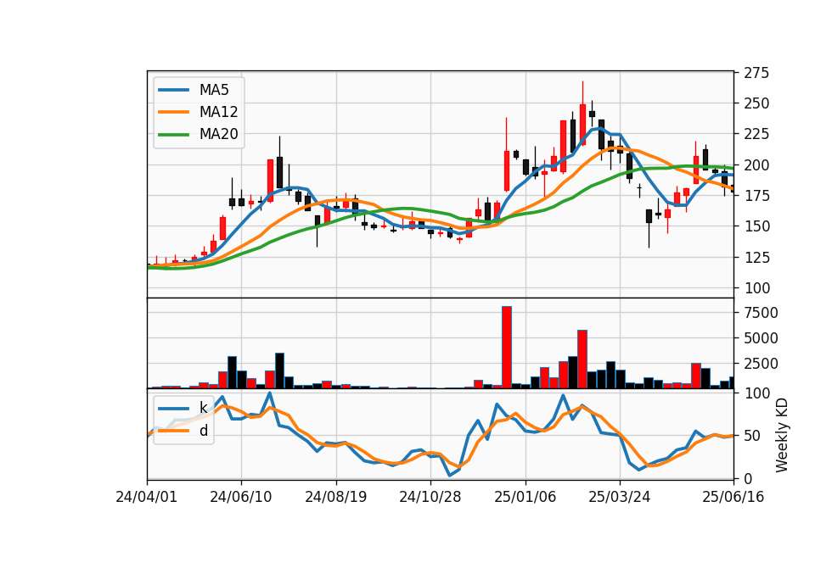This screenshot has width=815, height=585.
Task: Click the 275 price axis tick
Action: point(756,73)
